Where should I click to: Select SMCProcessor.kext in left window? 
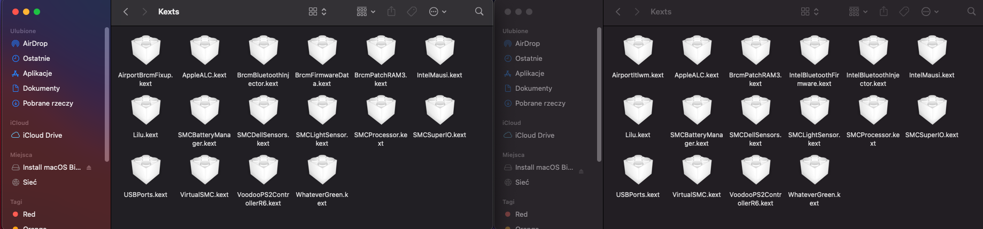pyautogui.click(x=381, y=120)
